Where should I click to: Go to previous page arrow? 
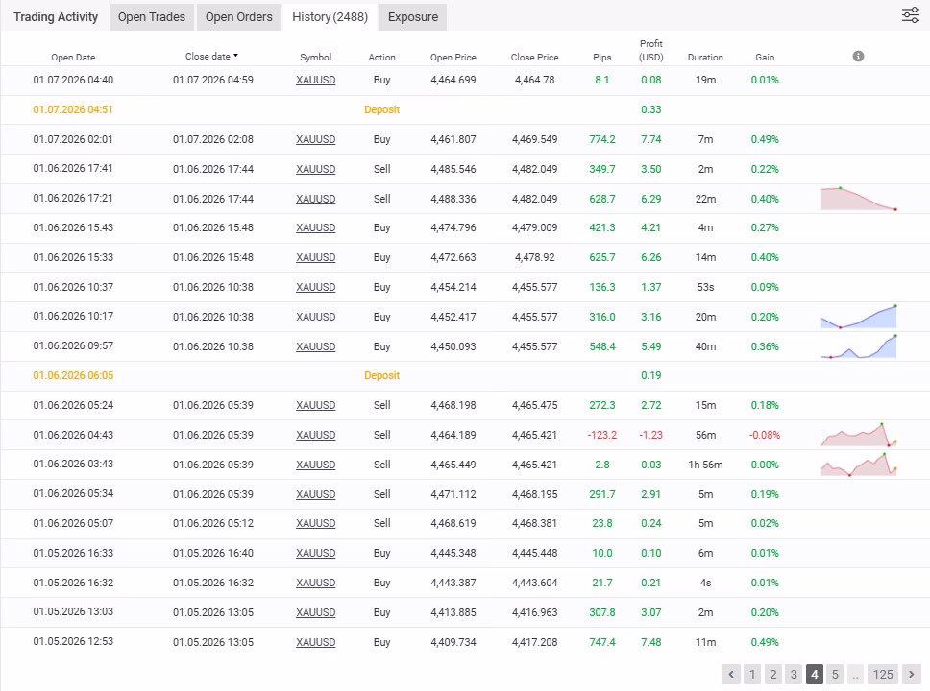point(731,674)
